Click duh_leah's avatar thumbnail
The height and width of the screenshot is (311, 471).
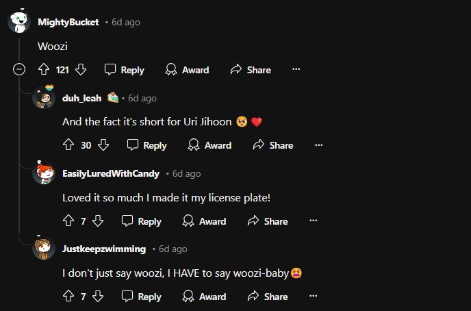[44, 98]
